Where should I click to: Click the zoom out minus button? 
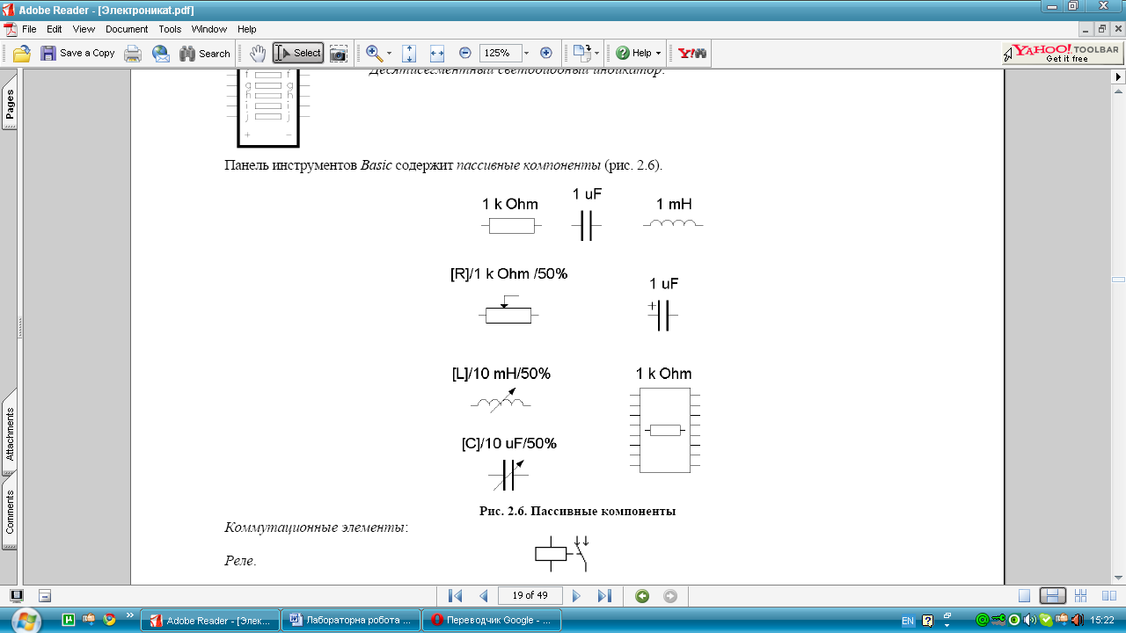point(465,53)
